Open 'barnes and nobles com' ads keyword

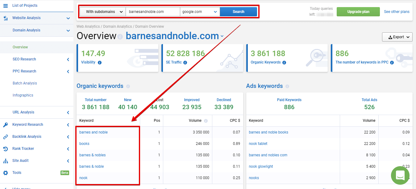[268, 155]
